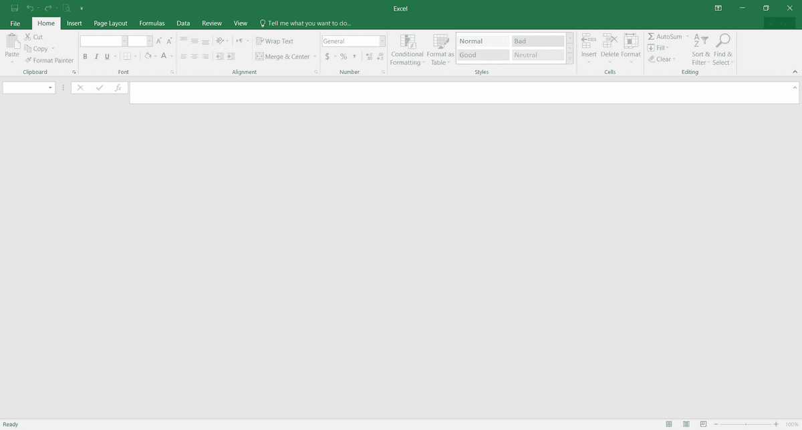Open Conditional Formatting menu
Image resolution: width=802 pixels, height=430 pixels.
(x=407, y=50)
